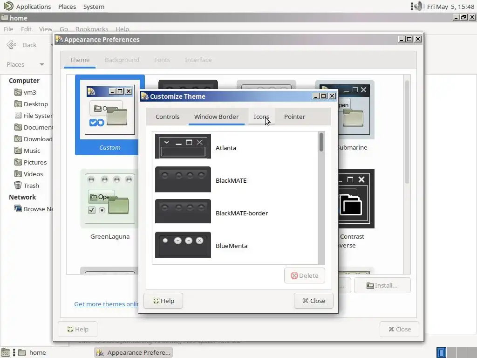Click the Music folder icon in sidebar

pyautogui.click(x=18, y=151)
